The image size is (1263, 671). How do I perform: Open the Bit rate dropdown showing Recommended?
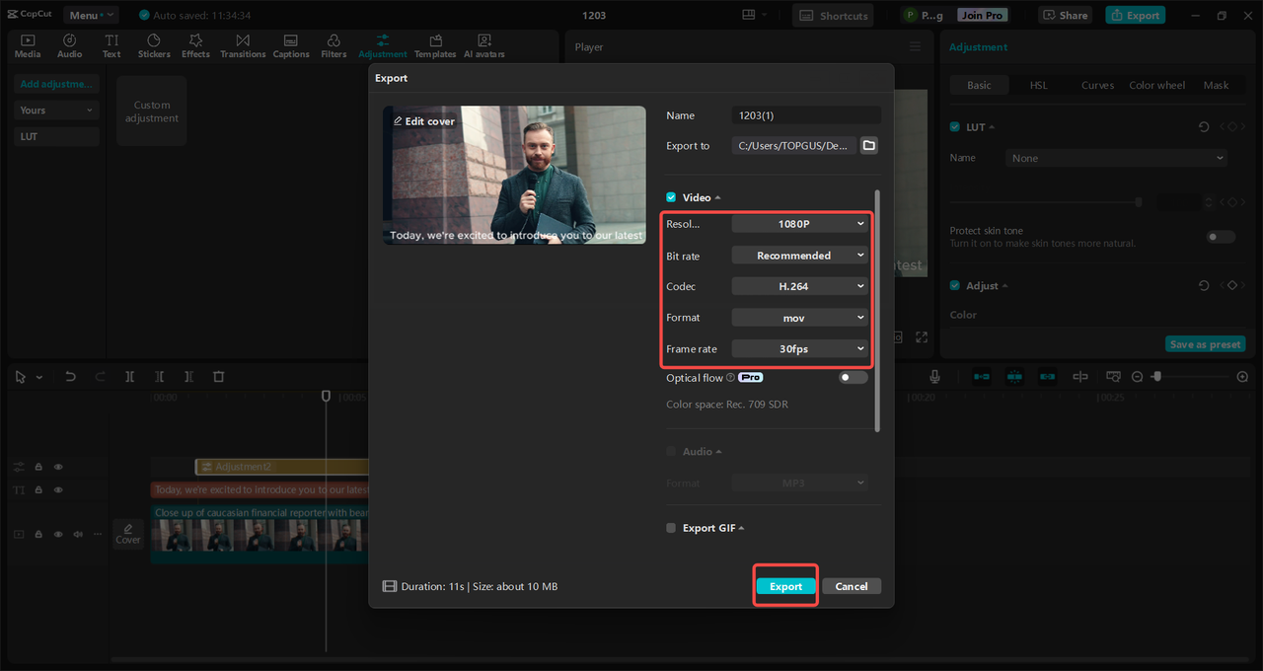(800, 256)
